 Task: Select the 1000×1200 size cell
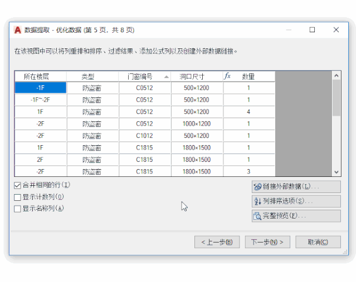click(197, 124)
